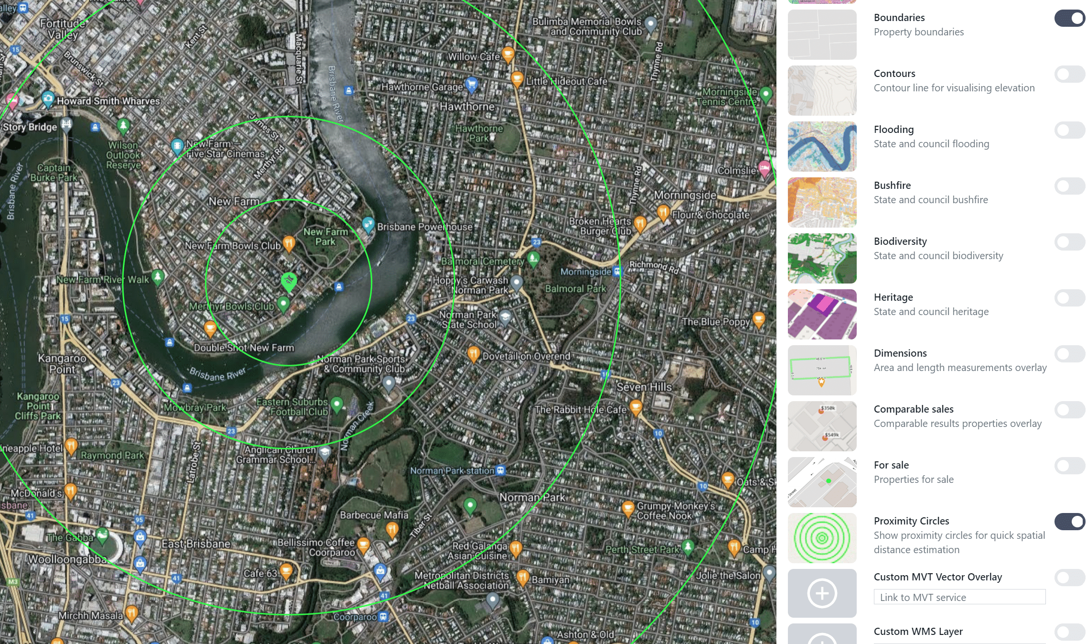Click the Custom MVT Vector Overlay plus icon
This screenshot has width=1087, height=644.
tap(822, 593)
